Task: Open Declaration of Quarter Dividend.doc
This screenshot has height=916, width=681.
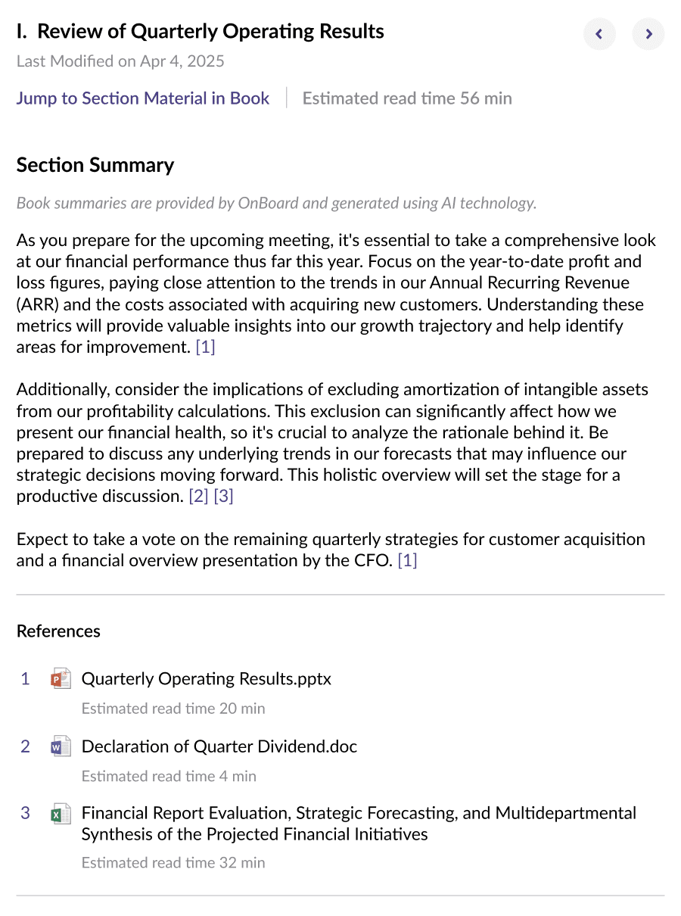Action: 219,746
